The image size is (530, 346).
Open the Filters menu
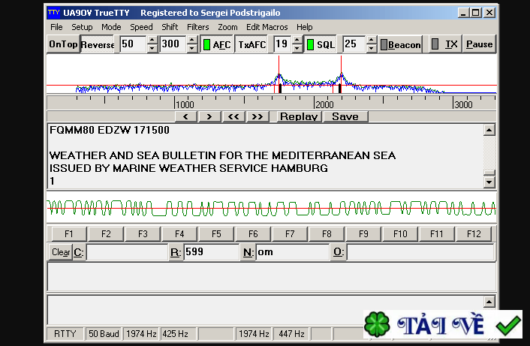point(198,27)
